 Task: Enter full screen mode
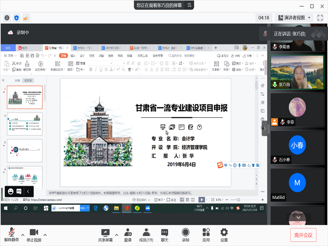(320, 18)
